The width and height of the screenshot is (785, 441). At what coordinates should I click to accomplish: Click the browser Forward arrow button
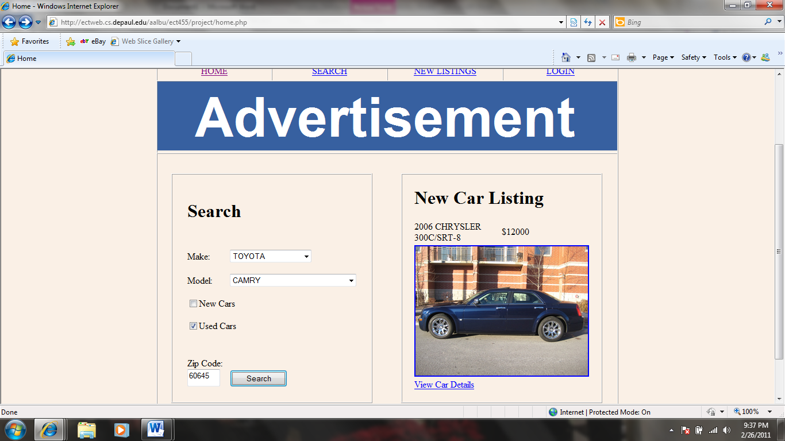pos(25,22)
